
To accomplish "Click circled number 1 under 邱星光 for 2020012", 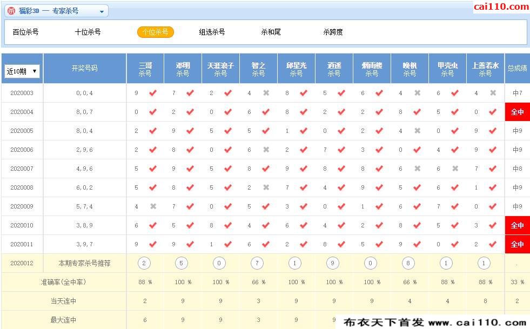I will click(295, 263).
